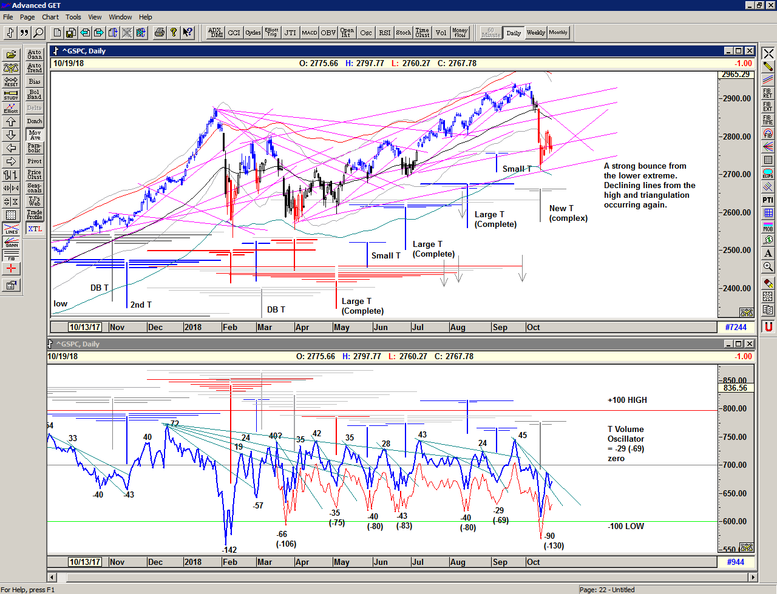Click the Elliott wave tool icon
Viewport: 777px width, 594px height.
click(11, 108)
